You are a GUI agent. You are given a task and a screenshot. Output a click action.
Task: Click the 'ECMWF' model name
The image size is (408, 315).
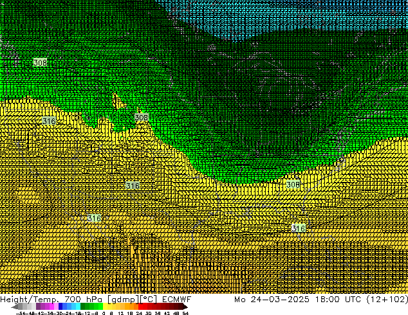(176, 300)
